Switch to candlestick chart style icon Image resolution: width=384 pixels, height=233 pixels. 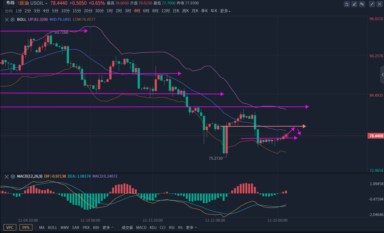tap(362, 4)
